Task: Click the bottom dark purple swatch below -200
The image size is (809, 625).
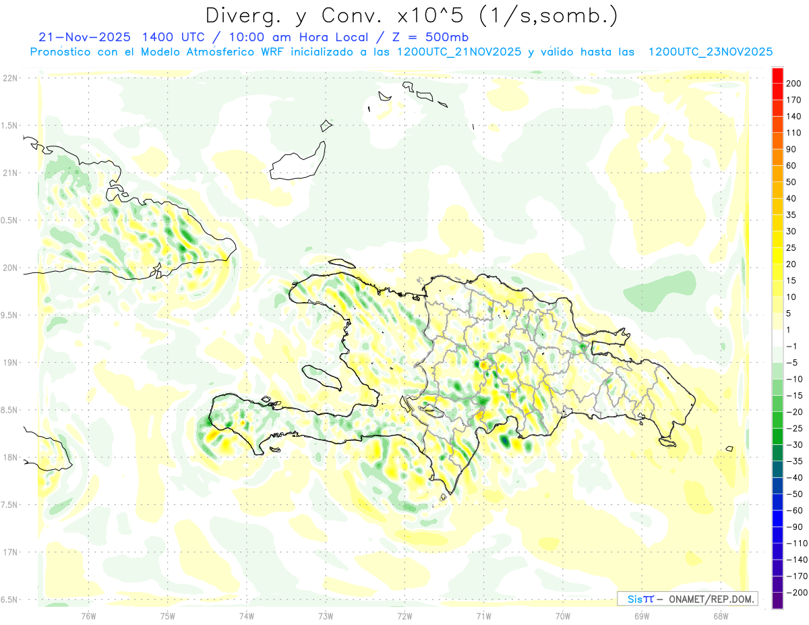Action: coord(777,600)
